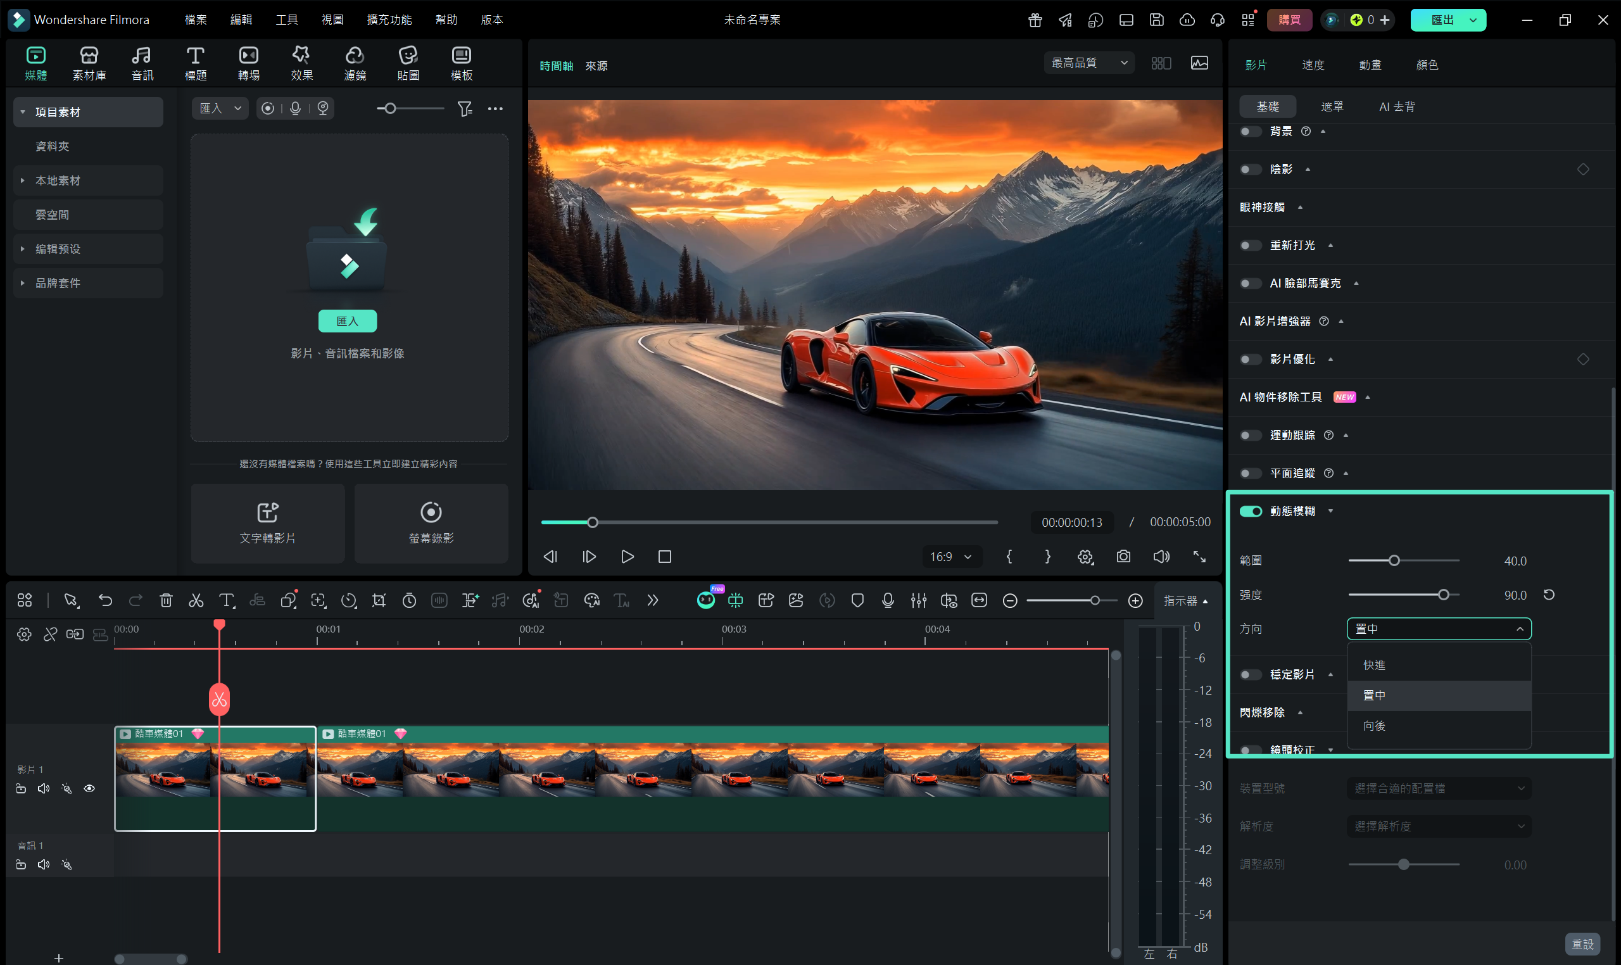Enable the 陰影 shadow toggle
The height and width of the screenshot is (965, 1621).
tap(1251, 169)
